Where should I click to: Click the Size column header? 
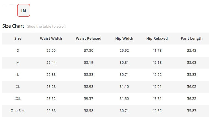tap(18, 38)
